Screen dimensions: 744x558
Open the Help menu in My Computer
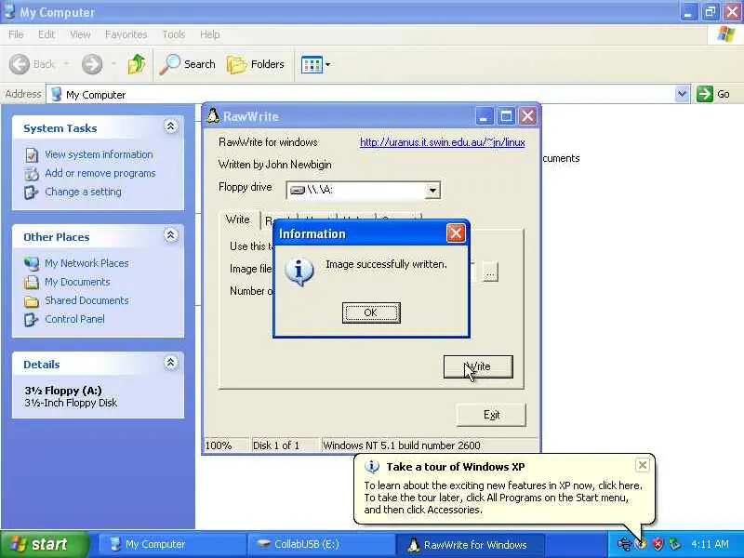coord(209,34)
